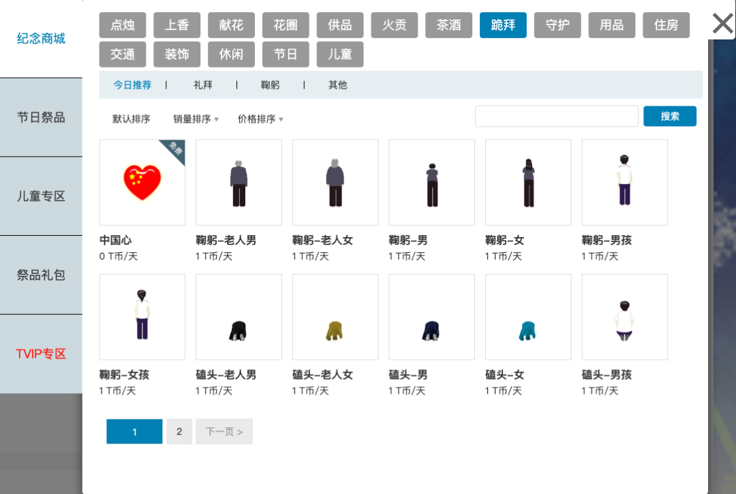Click the 磕头-老人女 item name
This screenshot has height=494, width=736.
click(322, 375)
